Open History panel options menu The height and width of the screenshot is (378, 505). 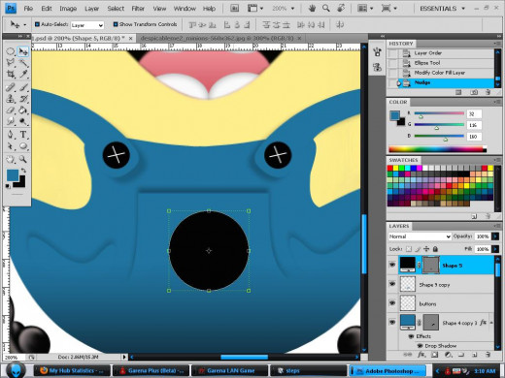(497, 44)
